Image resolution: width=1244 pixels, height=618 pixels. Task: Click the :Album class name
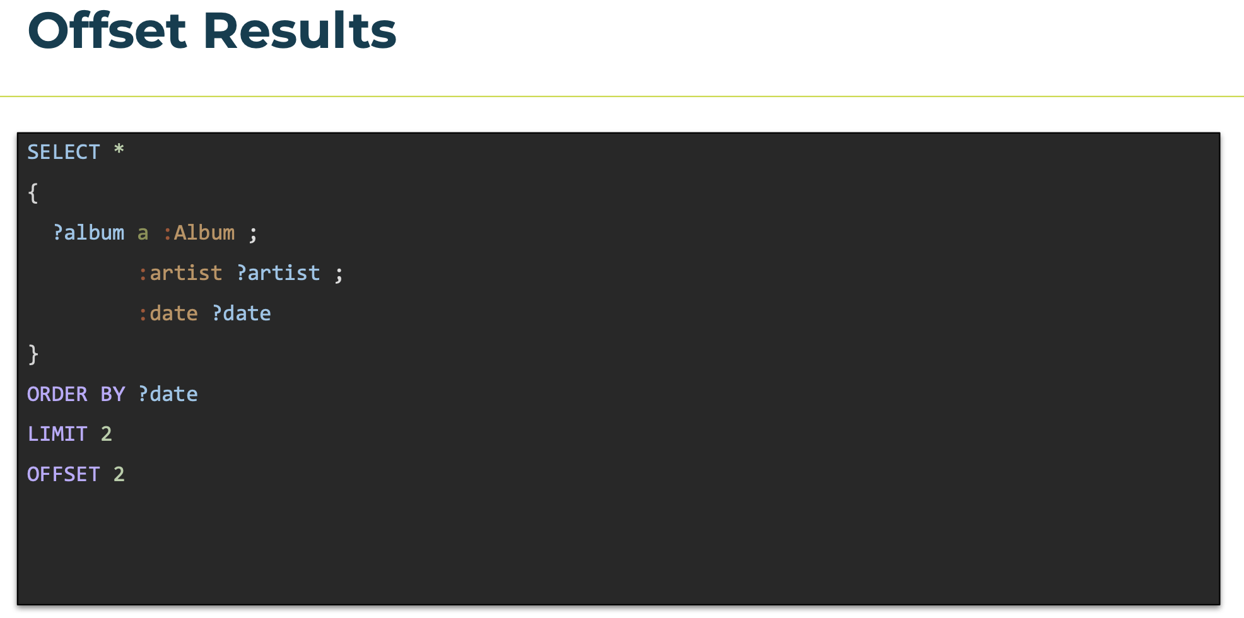click(x=199, y=233)
